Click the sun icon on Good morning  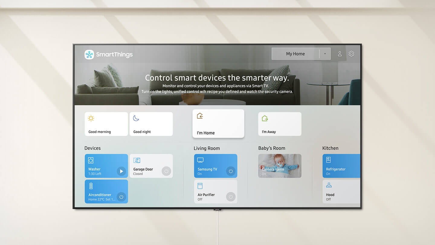[91, 118]
